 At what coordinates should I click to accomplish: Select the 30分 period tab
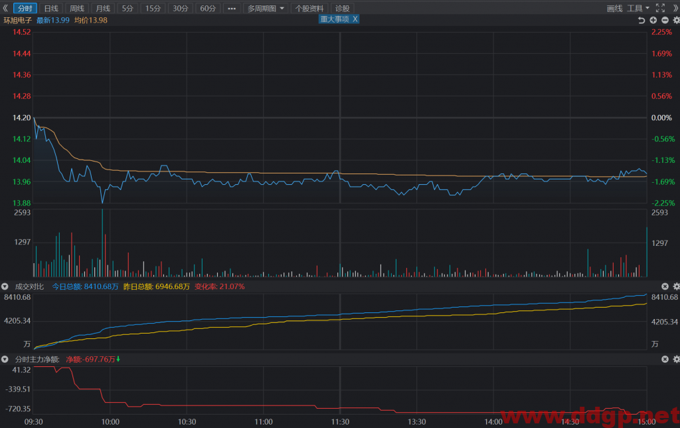(x=181, y=8)
